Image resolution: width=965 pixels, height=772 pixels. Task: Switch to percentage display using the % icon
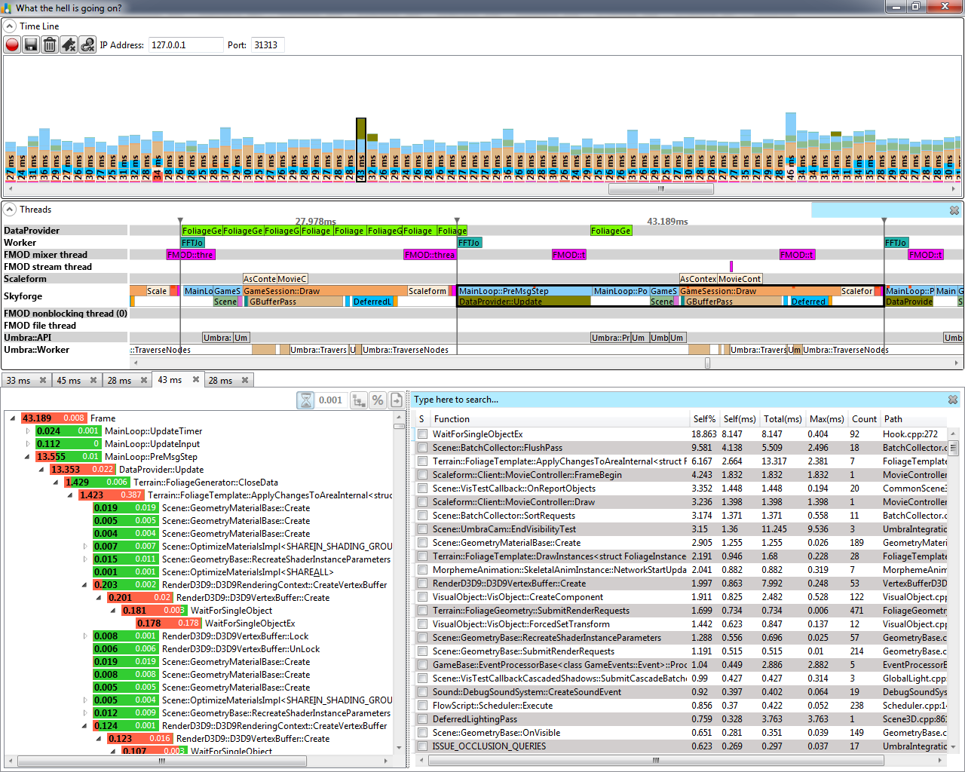[378, 400]
